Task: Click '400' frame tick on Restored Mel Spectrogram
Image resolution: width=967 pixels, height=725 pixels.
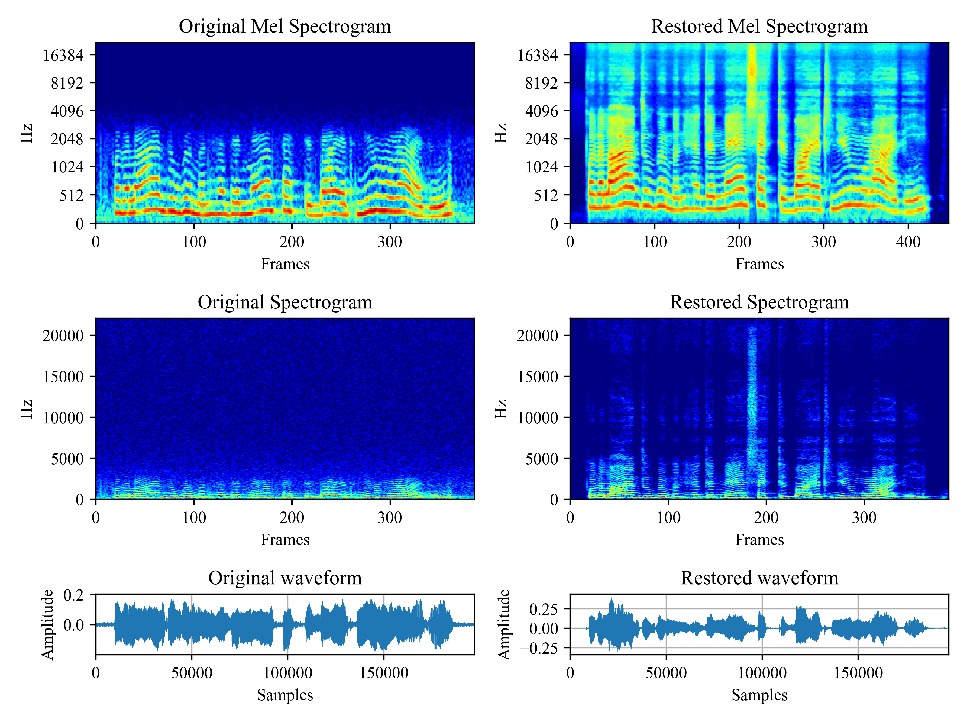Action: pos(908,242)
